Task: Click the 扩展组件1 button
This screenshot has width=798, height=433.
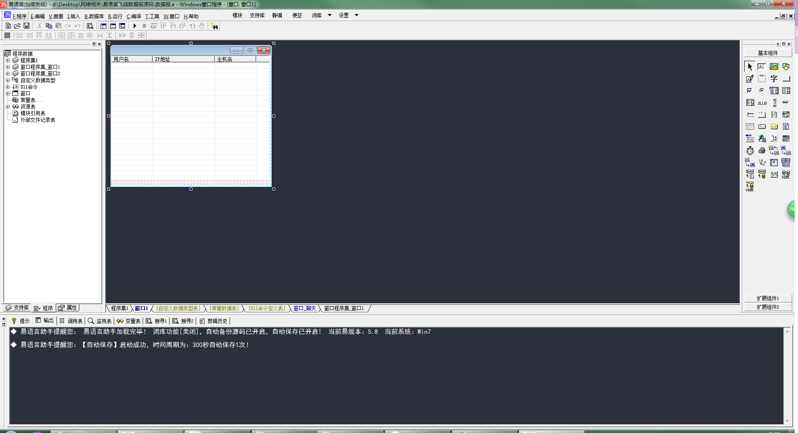Action: click(x=767, y=298)
